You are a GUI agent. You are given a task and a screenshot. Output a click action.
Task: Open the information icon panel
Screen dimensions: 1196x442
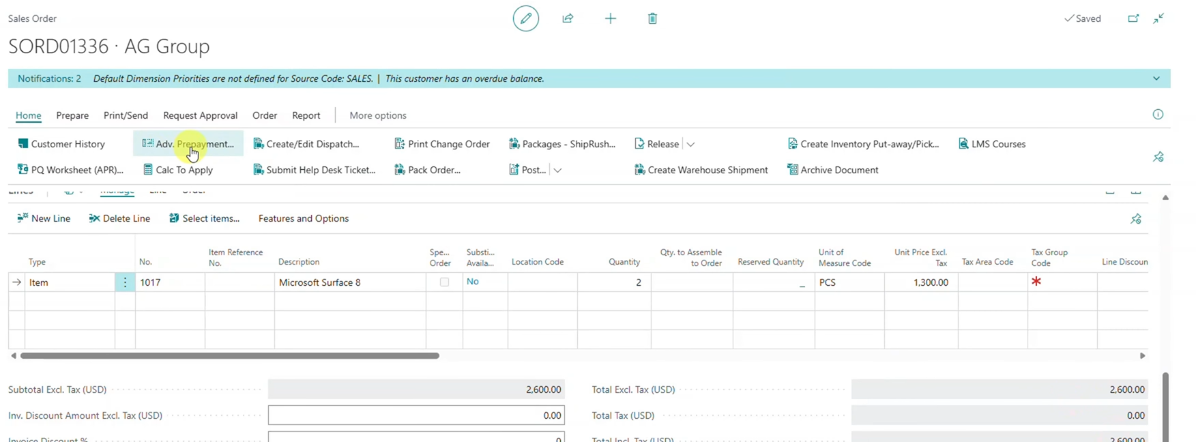(x=1158, y=115)
